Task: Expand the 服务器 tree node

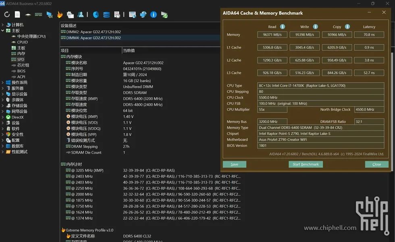Action: pyautogui.click(x=2, y=88)
